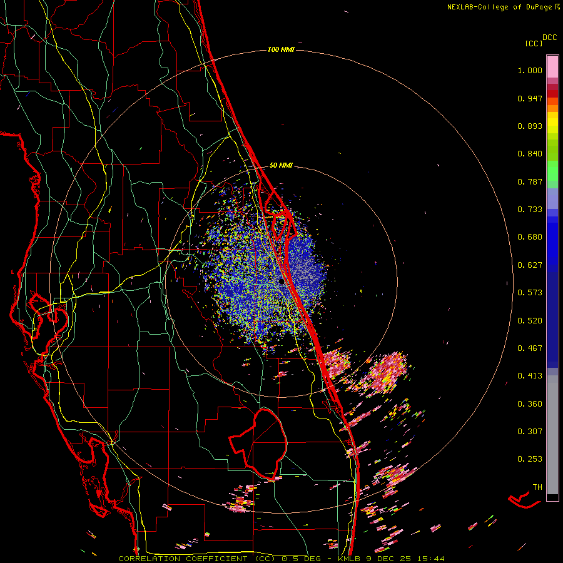Viewport: 563px width, 563px height.
Task: Click the 0.733 color scale value
Action: pos(530,210)
